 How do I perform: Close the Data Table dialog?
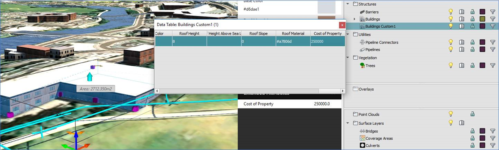[342, 25]
